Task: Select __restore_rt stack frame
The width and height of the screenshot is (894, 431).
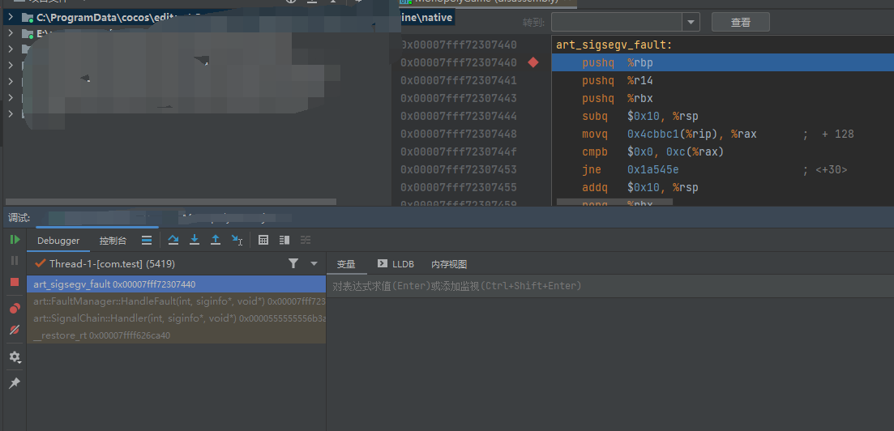Action: 176,335
